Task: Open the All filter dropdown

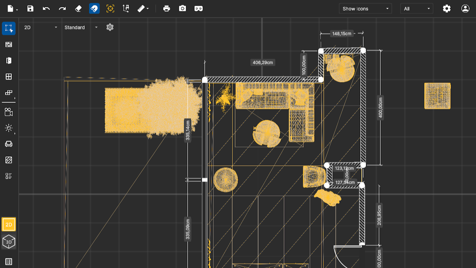Action: (x=416, y=9)
